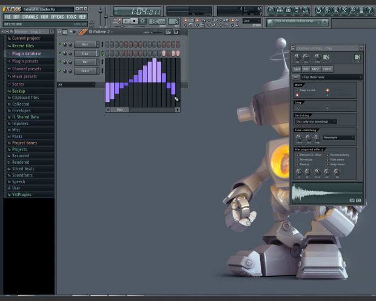Viewport: 376px width, 301px height.
Task: Click the Clap sample waveform preview
Action: (327, 193)
